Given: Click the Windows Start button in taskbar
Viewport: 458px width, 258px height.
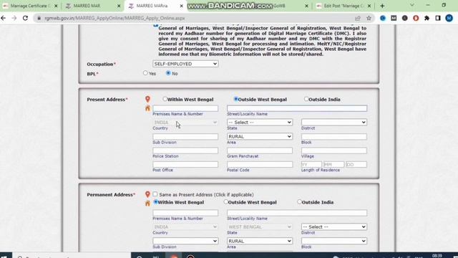Looking at the screenshot, I should click(5, 256).
